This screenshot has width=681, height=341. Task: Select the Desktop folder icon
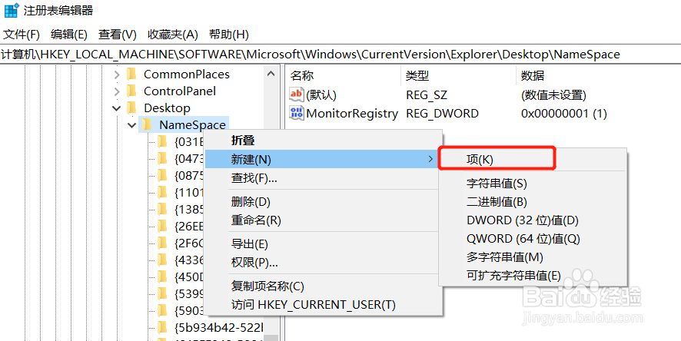131,108
